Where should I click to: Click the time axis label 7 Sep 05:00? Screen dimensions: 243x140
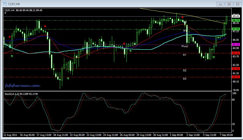coord(226,135)
